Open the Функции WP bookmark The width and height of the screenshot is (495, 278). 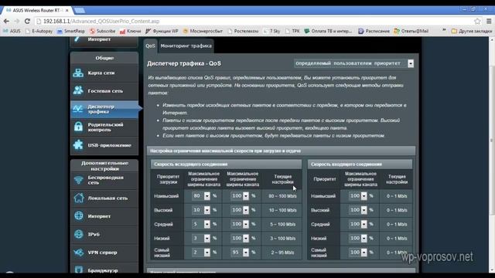(x=162, y=31)
